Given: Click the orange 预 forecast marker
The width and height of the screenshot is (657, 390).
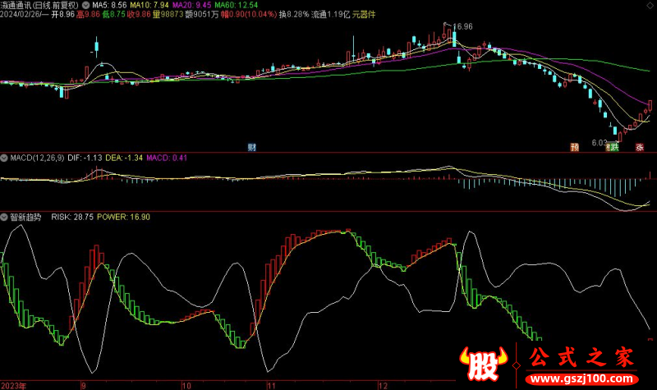Looking at the screenshot, I should 574,147.
